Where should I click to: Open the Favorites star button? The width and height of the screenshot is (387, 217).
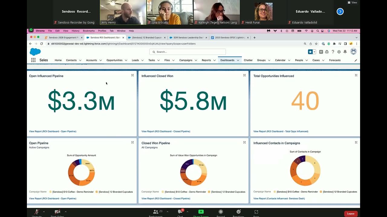(310, 52)
